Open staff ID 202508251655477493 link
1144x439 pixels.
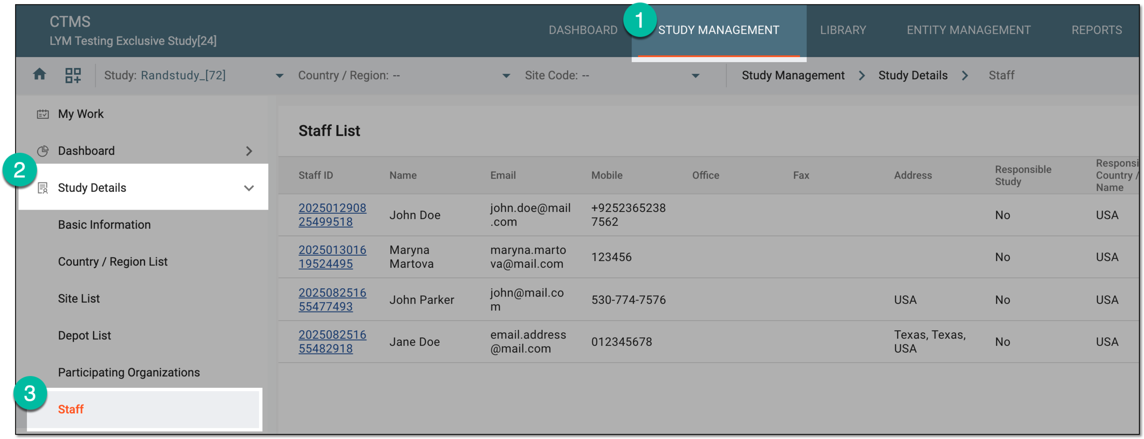[x=332, y=300]
